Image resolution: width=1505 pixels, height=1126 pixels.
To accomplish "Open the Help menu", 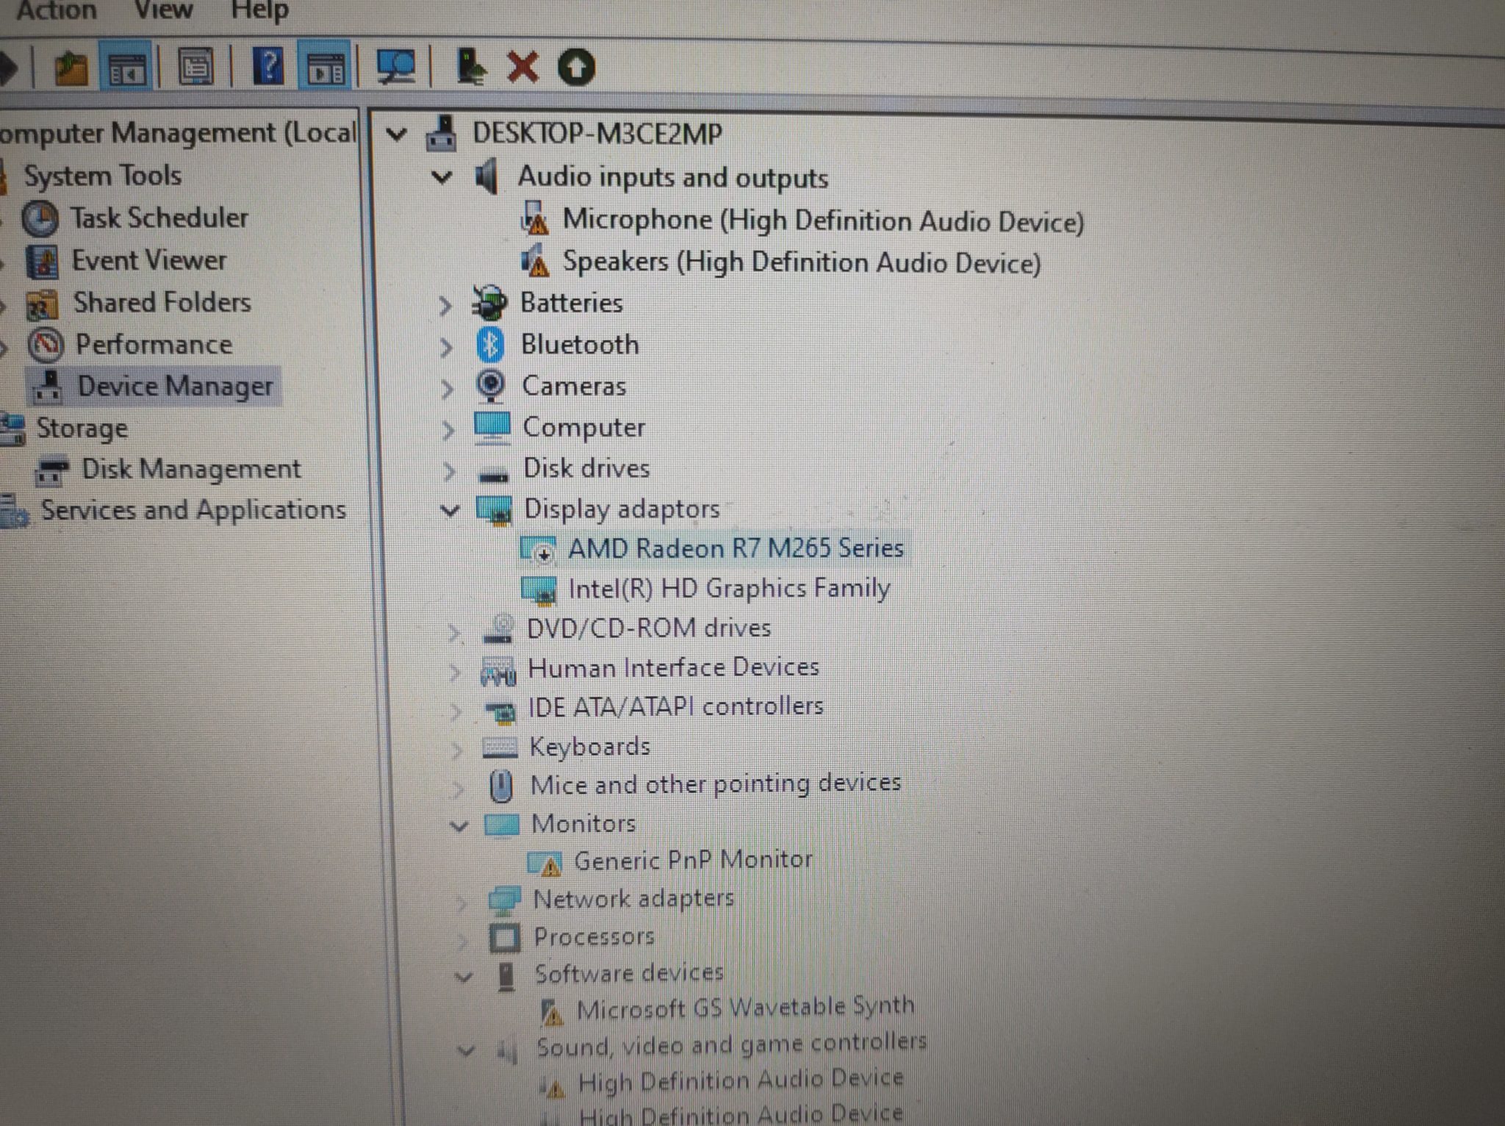I will point(259,10).
